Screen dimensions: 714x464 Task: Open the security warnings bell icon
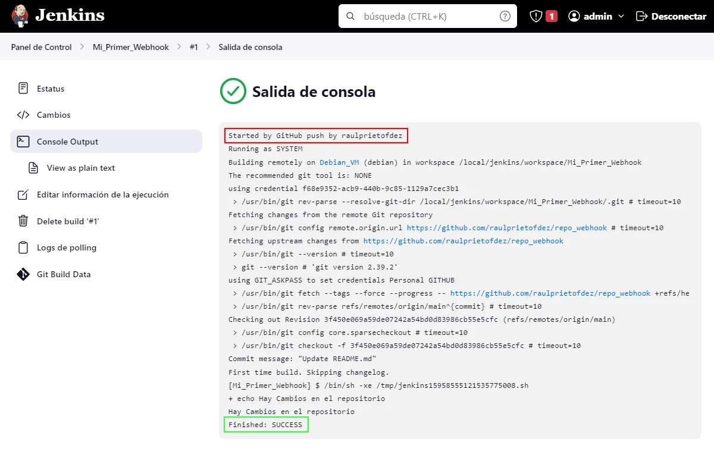click(x=536, y=16)
